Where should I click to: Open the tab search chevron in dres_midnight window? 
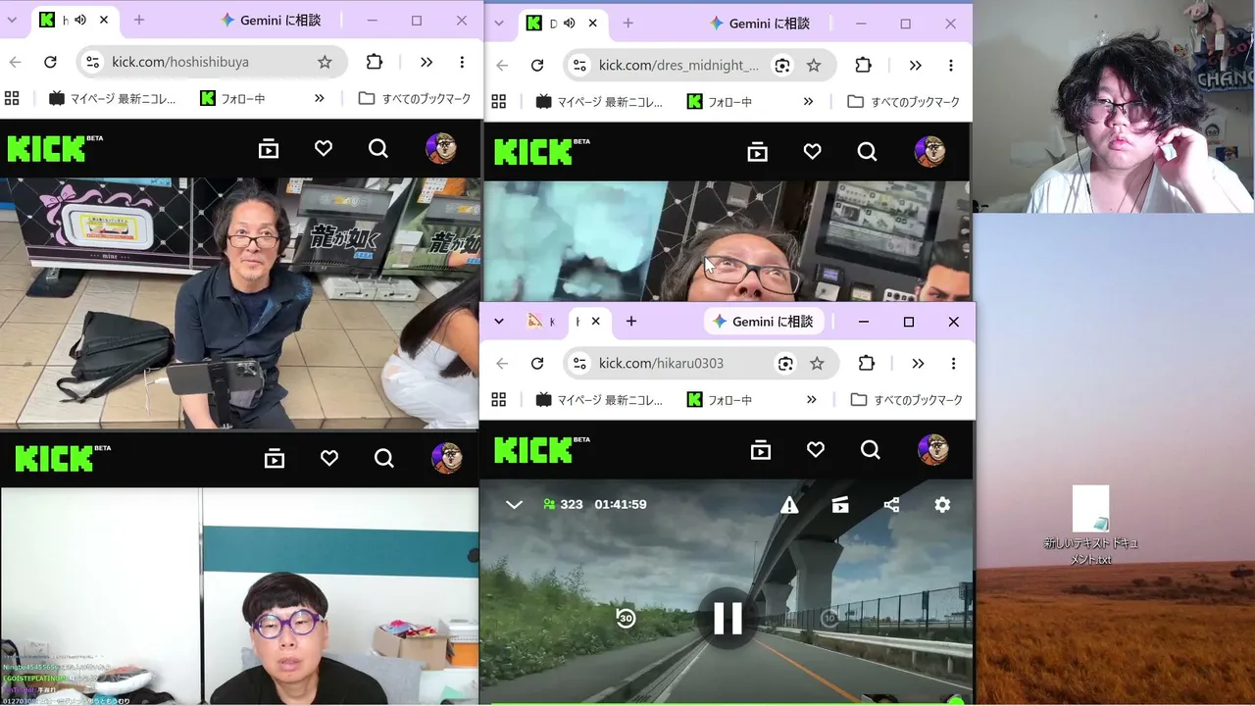[x=499, y=24]
